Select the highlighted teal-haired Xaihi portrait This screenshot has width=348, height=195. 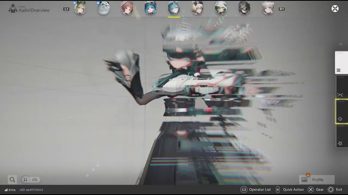174,8
